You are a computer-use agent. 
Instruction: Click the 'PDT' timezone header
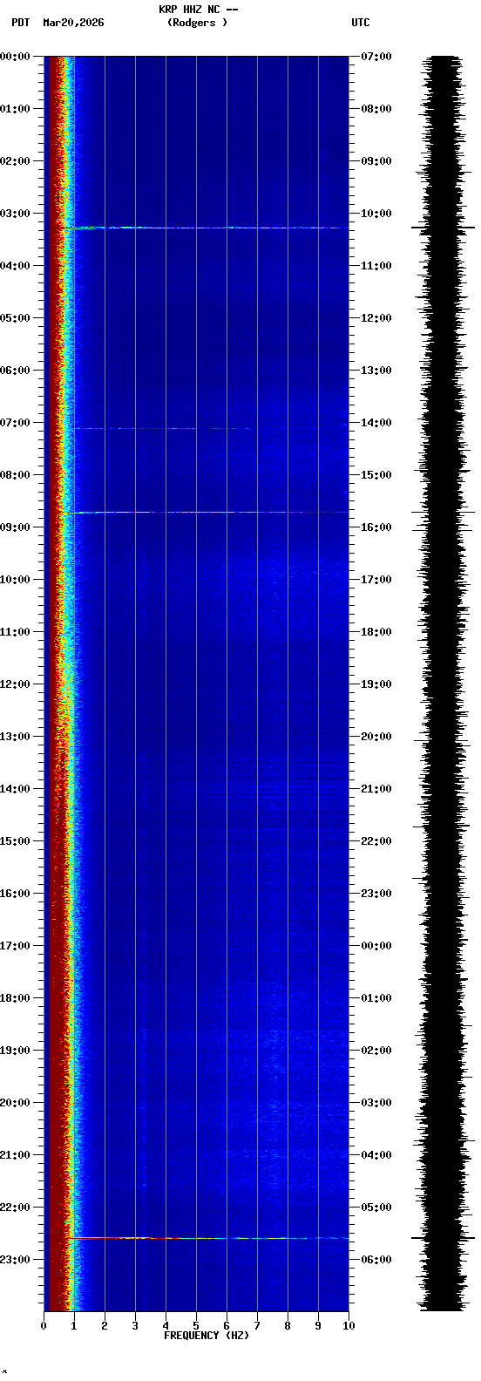[20, 23]
